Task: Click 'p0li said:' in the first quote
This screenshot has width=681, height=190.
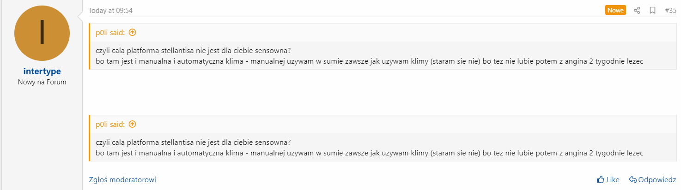Action: click(x=110, y=32)
